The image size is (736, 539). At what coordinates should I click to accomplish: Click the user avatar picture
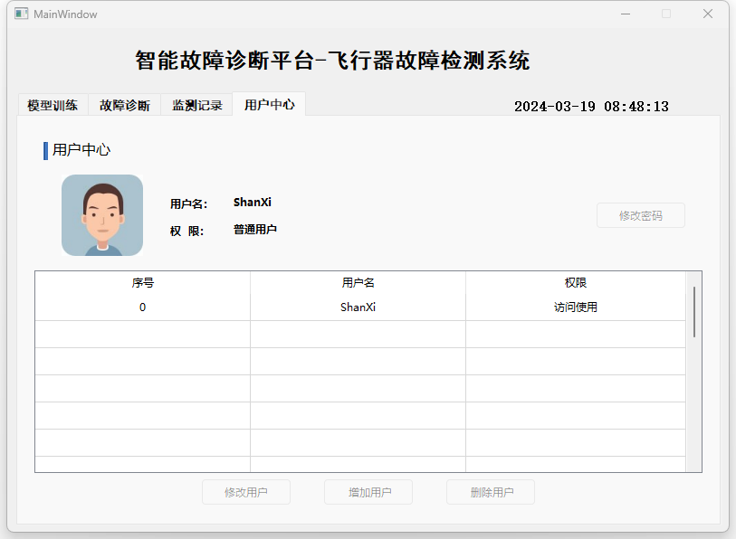pos(102,215)
